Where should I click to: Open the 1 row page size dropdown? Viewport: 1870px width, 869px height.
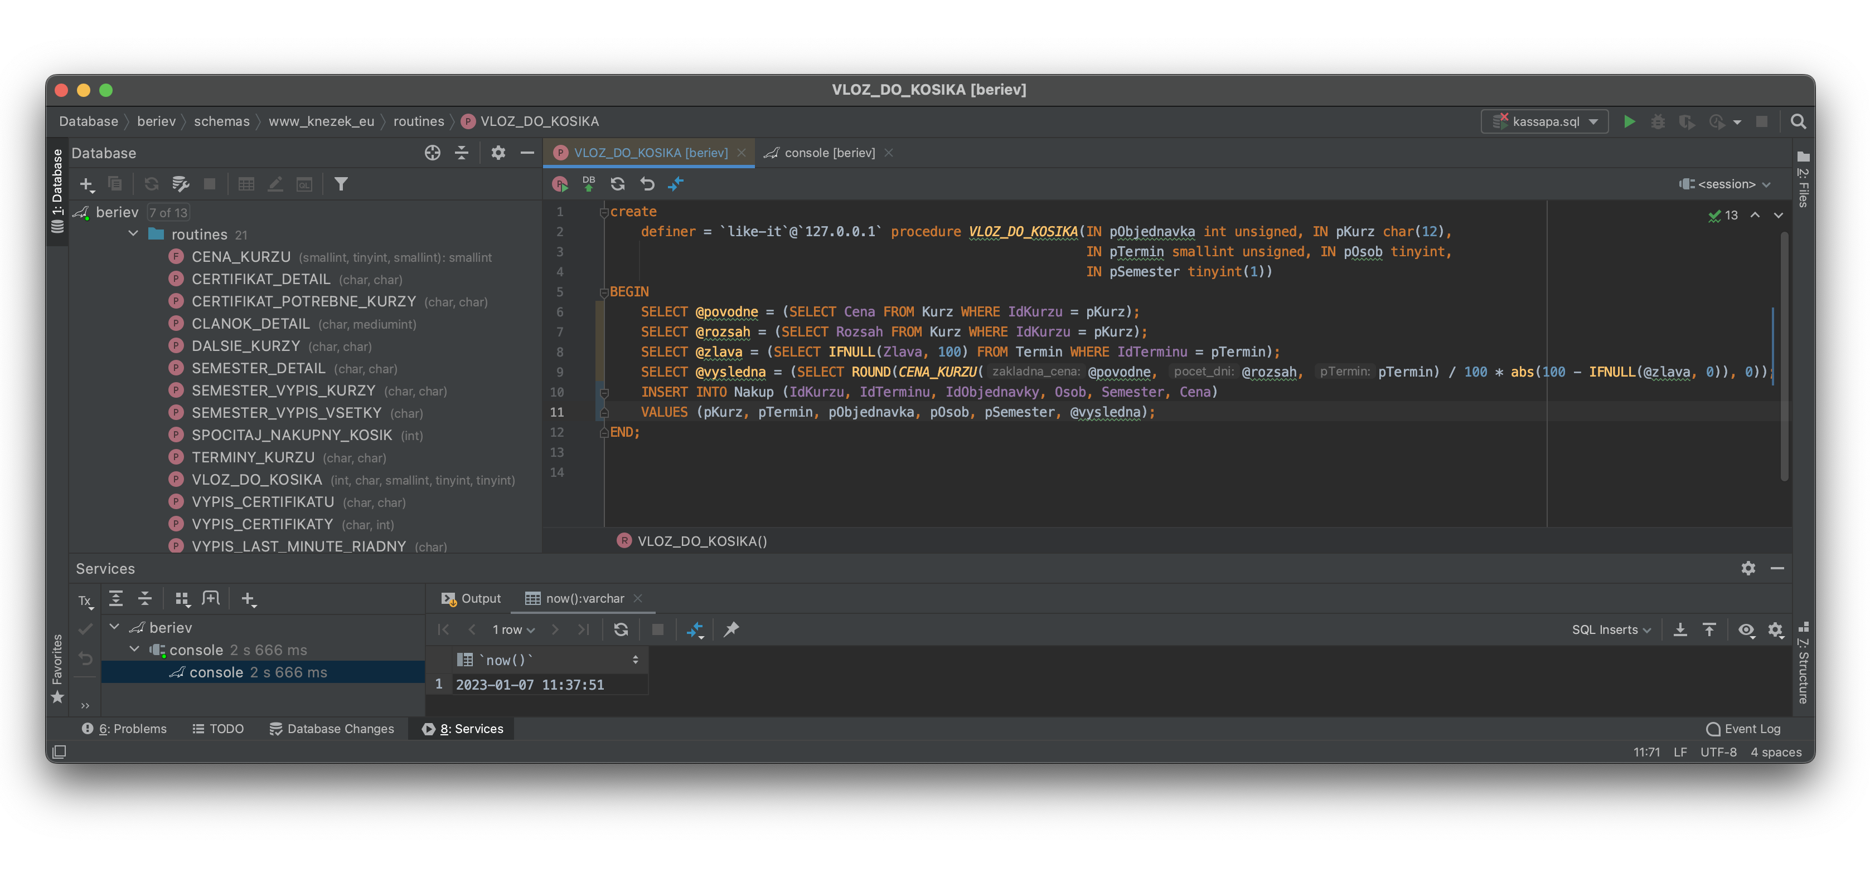tap(513, 629)
